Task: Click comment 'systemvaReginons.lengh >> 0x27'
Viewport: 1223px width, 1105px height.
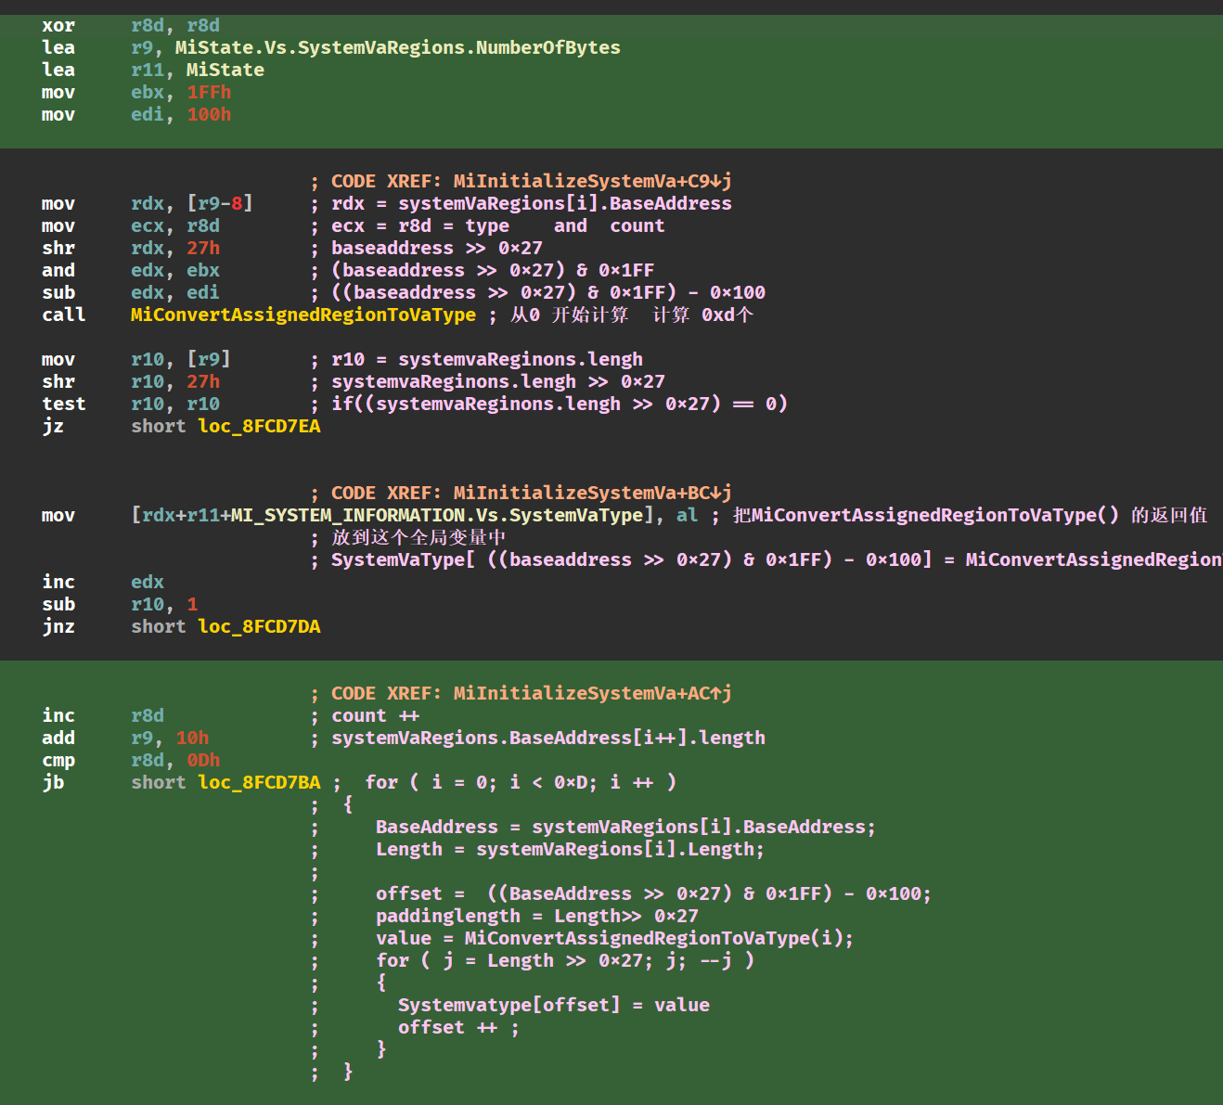Action: pyautogui.click(x=498, y=381)
